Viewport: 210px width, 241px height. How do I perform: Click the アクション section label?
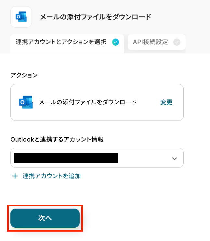[24, 75]
